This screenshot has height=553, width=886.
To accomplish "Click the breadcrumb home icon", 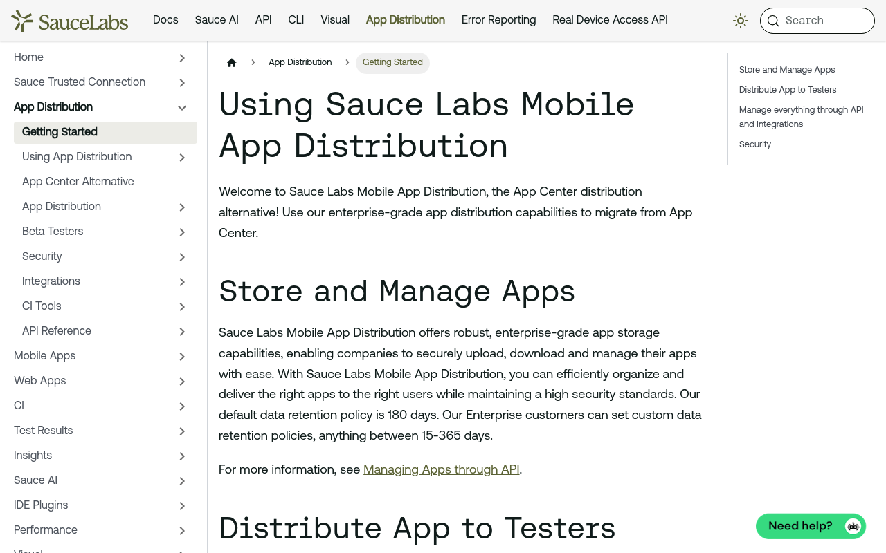I will point(232,62).
